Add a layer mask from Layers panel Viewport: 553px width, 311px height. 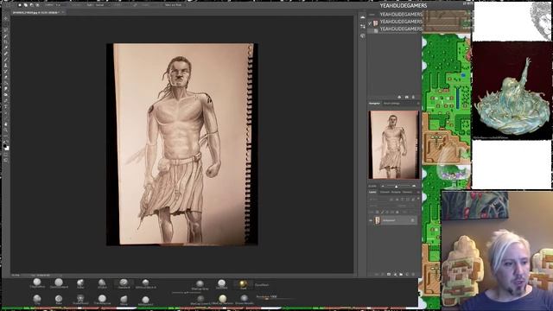coord(389,275)
